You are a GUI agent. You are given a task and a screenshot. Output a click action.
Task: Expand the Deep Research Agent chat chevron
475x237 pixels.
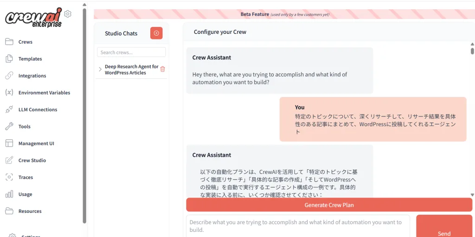click(100, 70)
